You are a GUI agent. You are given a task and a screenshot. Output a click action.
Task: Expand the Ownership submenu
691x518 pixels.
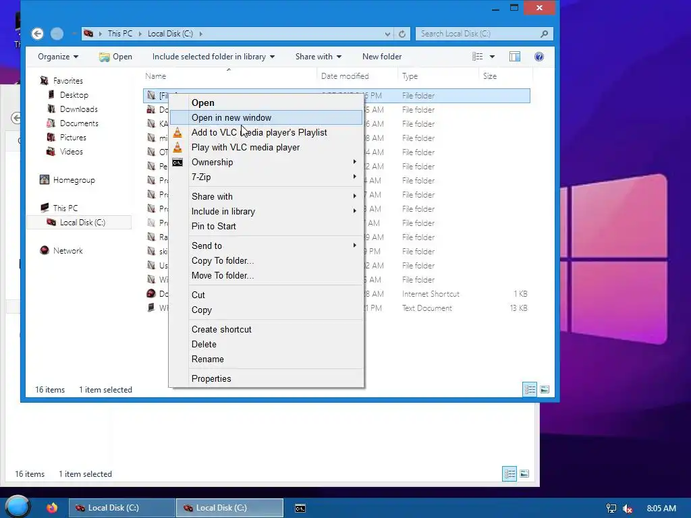355,162
